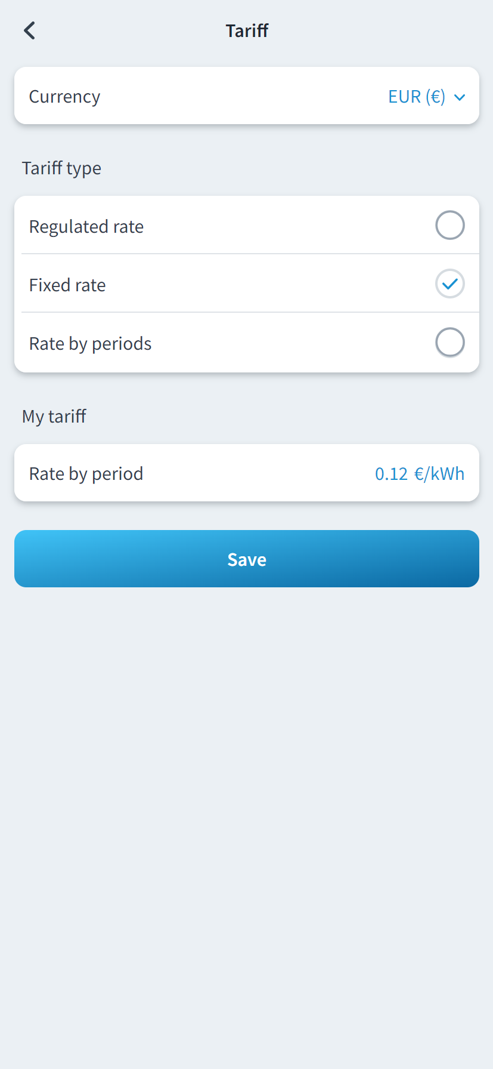The width and height of the screenshot is (493, 1069).
Task: Select the Rate by periods radio button
Action: tap(449, 343)
